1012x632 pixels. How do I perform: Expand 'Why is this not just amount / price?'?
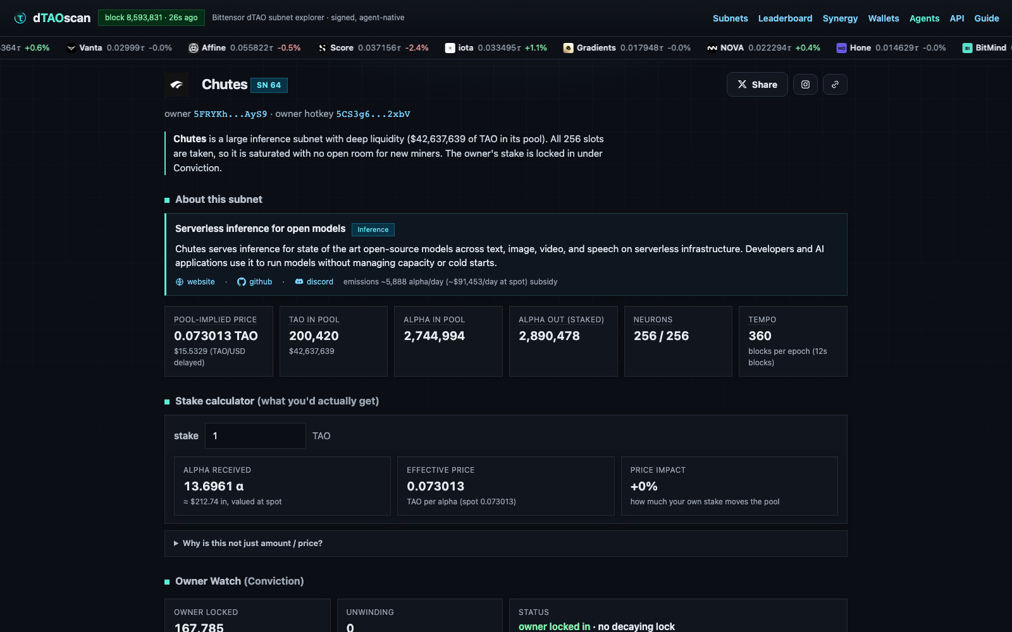point(505,544)
